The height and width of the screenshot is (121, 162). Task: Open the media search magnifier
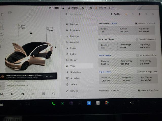point(54,94)
